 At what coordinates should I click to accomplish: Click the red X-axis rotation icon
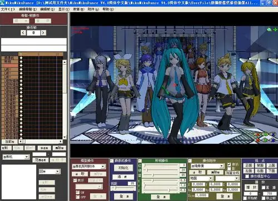[257, 134]
